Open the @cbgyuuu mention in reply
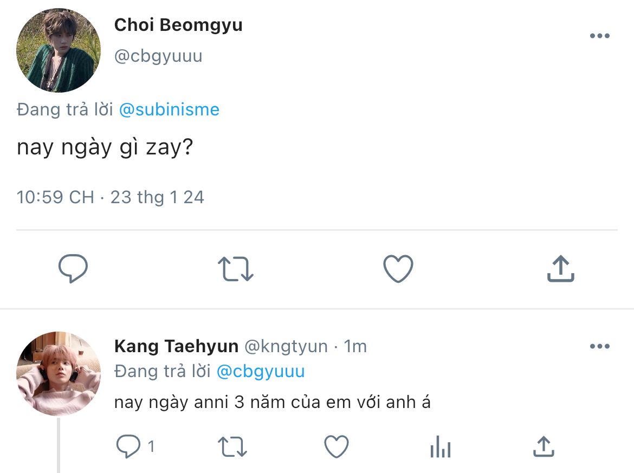The width and height of the screenshot is (634, 473). pos(260,372)
